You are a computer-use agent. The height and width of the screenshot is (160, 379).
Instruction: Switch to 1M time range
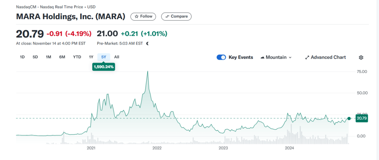click(x=49, y=57)
